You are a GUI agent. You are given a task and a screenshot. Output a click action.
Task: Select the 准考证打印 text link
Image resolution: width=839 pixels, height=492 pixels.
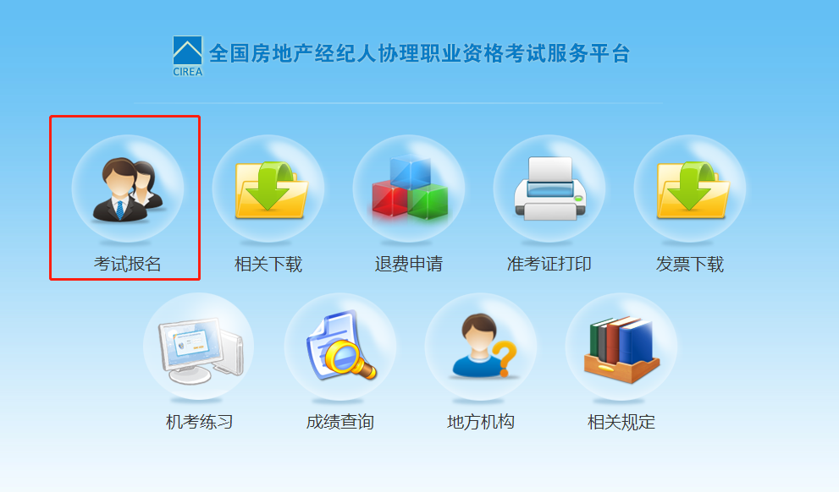click(x=549, y=264)
